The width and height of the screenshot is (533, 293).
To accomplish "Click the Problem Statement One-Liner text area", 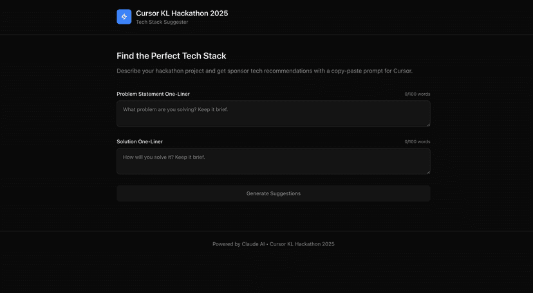I will tap(274, 114).
